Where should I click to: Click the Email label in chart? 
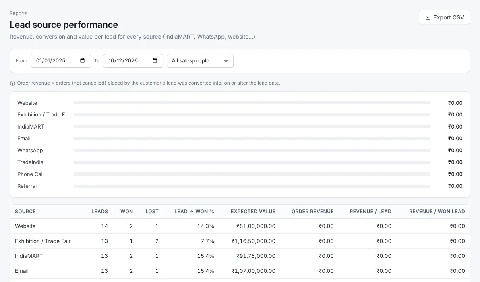24,139
